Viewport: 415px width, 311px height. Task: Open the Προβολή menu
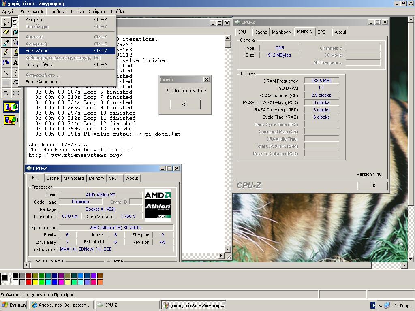coord(58,11)
